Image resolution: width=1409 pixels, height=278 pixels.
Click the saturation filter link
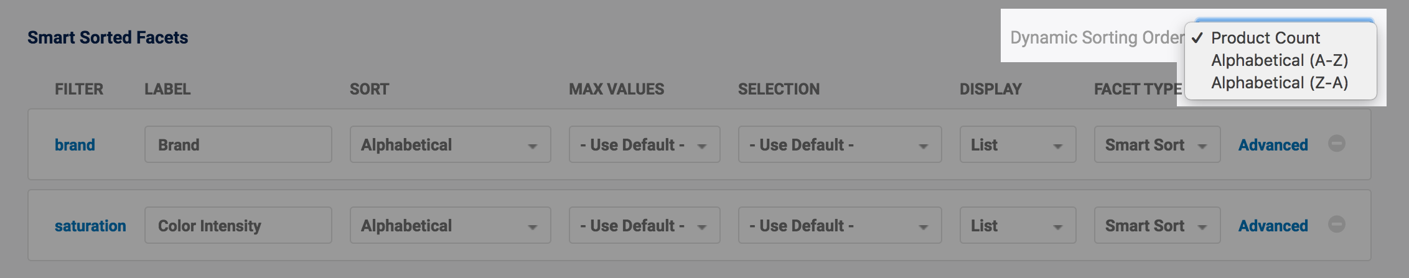click(90, 226)
